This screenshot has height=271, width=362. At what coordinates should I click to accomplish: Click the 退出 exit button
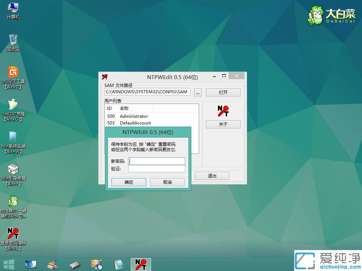[x=212, y=176]
